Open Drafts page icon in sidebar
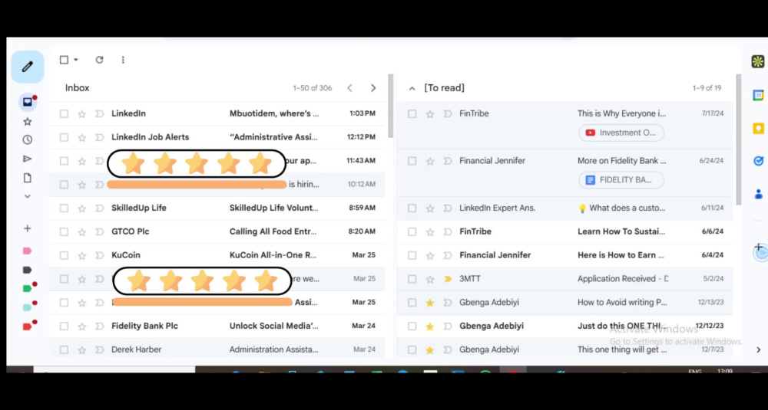This screenshot has width=768, height=410. (28, 178)
